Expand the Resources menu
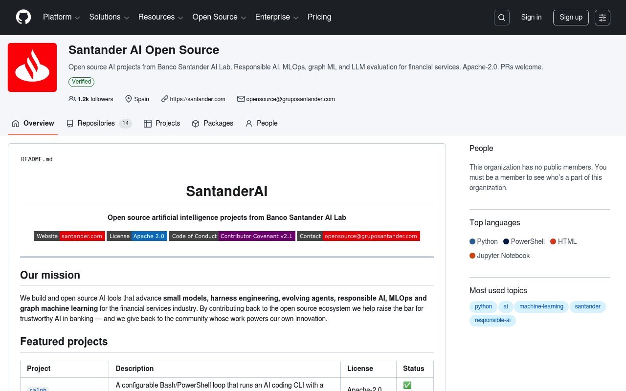Screen dimensions: 626x391 (161, 17)
